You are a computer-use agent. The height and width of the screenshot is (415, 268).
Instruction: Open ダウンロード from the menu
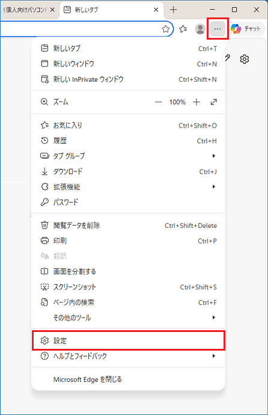click(129, 171)
